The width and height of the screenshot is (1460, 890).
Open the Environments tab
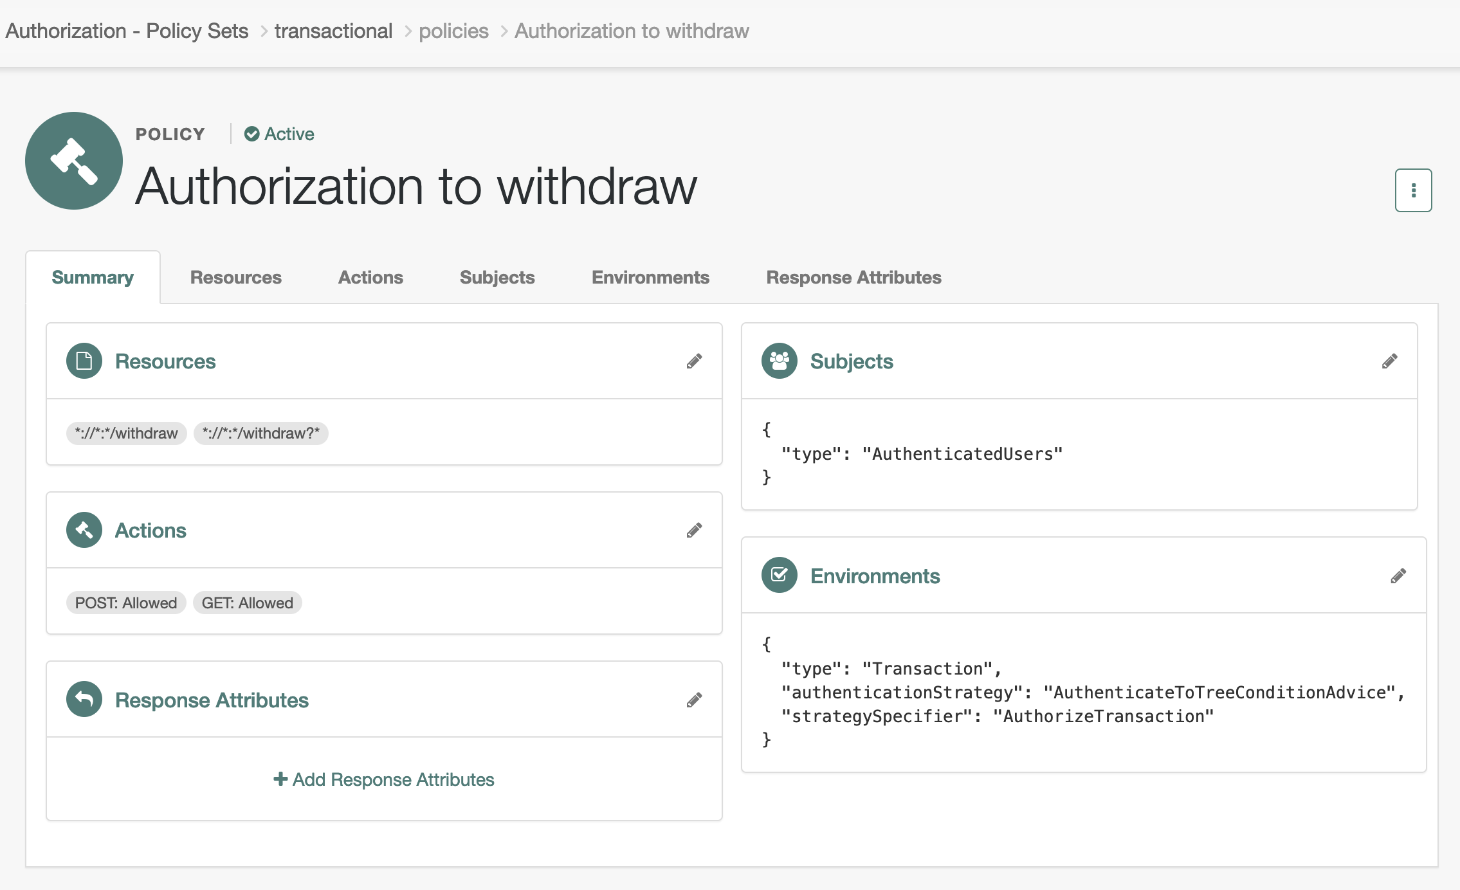[x=650, y=277]
